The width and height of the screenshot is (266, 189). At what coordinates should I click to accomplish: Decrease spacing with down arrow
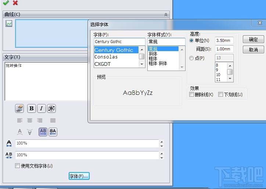[162, 158]
